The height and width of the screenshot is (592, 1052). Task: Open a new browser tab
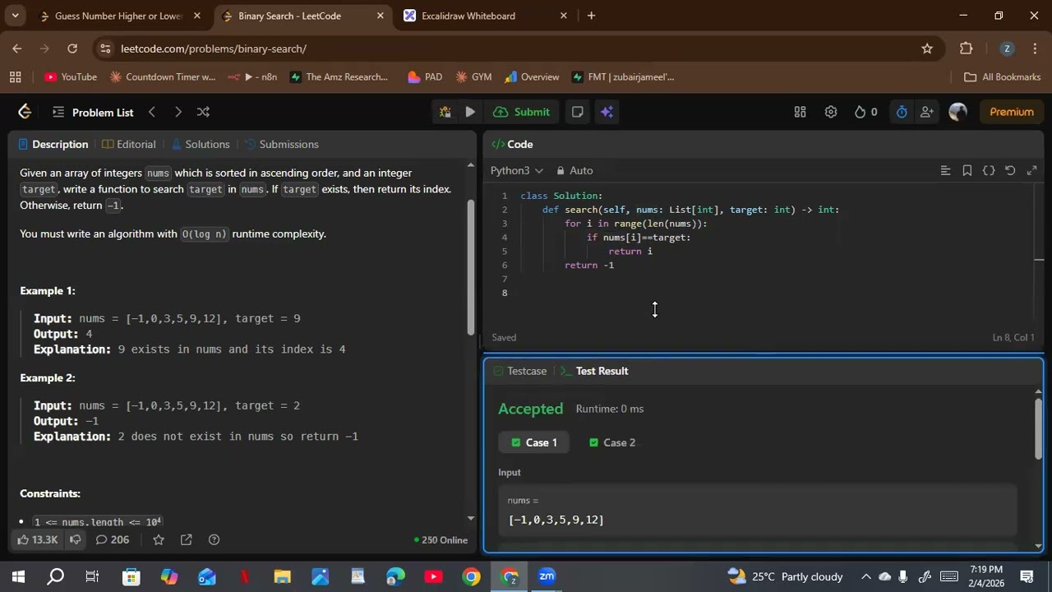[591, 16]
